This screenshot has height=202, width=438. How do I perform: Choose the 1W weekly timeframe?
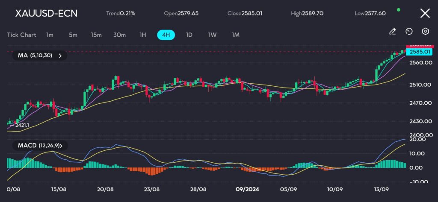[x=212, y=35]
